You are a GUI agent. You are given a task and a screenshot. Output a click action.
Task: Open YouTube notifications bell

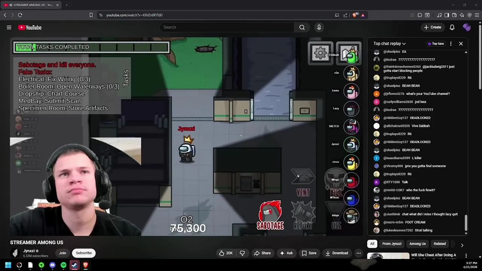pos(452,27)
